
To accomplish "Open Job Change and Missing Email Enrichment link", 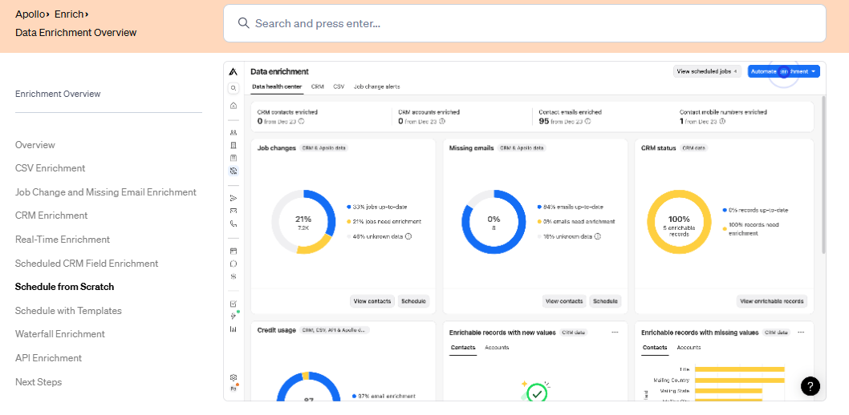I will click(106, 191).
